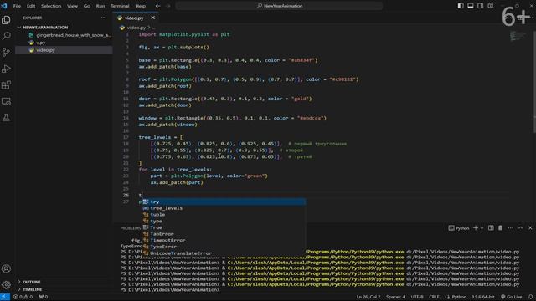
Task: Open the Go menu
Action: point(87,6)
